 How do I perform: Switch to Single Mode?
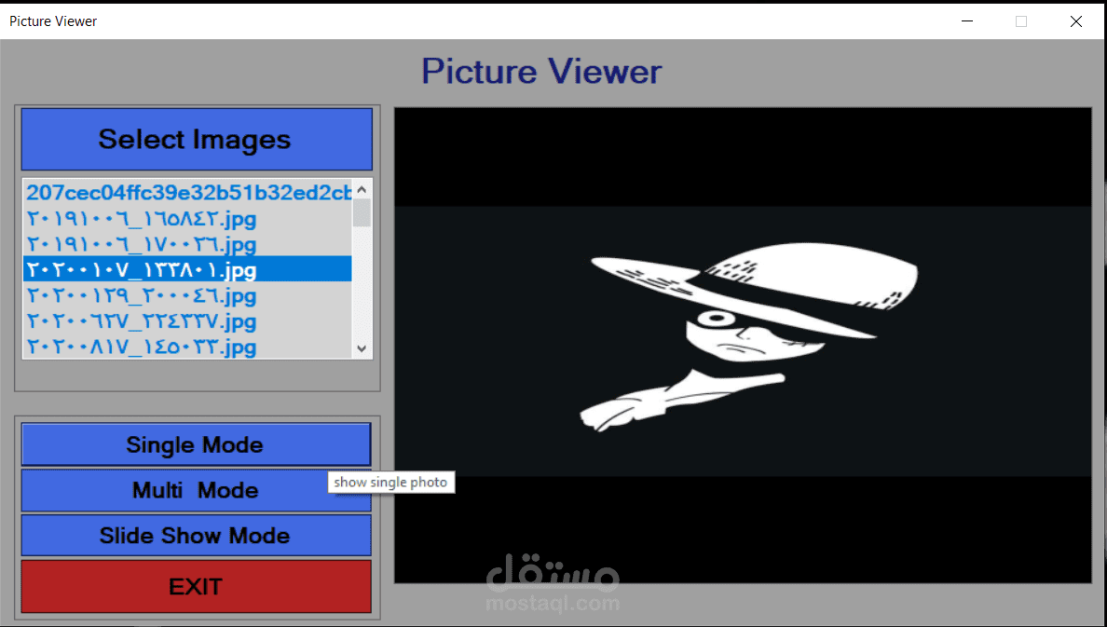[x=197, y=444]
